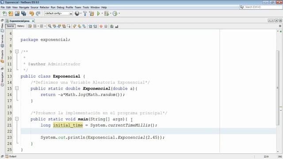This screenshot has width=283, height=159.
Task: Click highlighted initial_time variable
Action: (x=68, y=125)
